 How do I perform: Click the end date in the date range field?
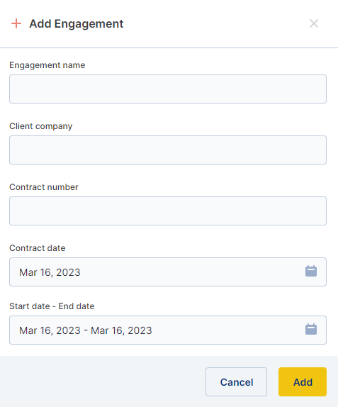tap(121, 330)
